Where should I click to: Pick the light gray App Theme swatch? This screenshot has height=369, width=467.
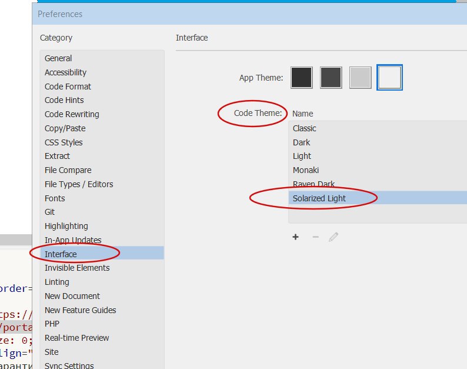pos(361,78)
